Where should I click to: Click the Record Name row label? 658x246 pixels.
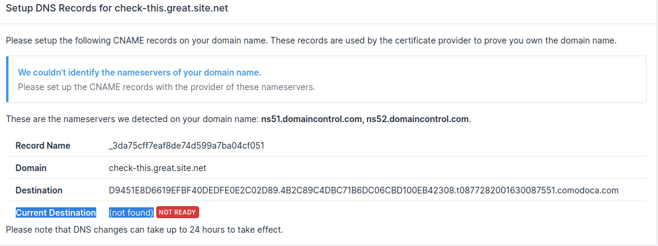(x=43, y=146)
